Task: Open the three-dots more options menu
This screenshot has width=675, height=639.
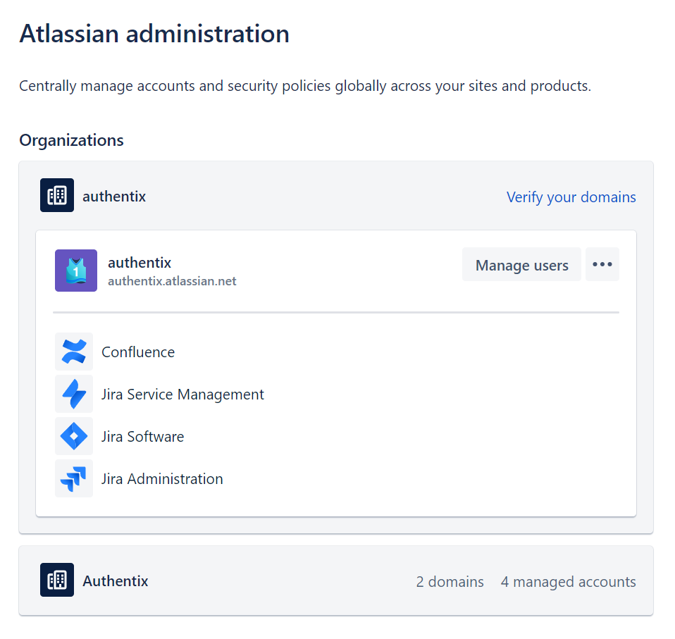Action: point(602,264)
